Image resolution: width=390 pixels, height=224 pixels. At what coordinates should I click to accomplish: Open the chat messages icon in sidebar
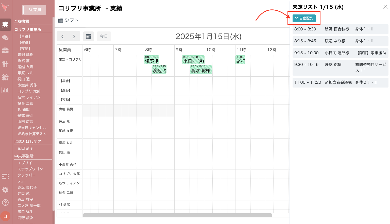pyautogui.click(x=5, y=37)
